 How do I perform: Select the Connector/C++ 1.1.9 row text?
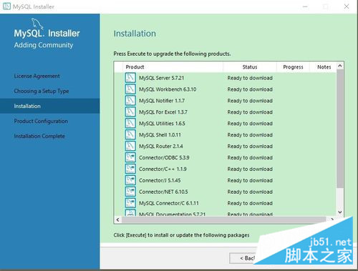pos(163,169)
